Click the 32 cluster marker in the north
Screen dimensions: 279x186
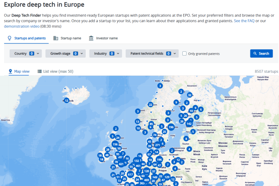(x=190, y=95)
